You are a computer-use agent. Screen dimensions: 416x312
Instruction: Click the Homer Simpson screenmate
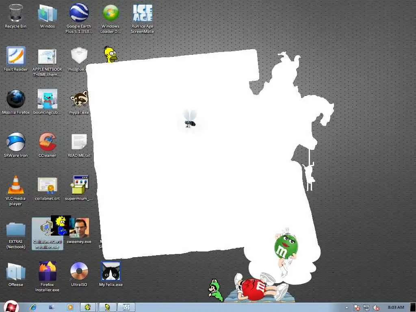(x=110, y=54)
